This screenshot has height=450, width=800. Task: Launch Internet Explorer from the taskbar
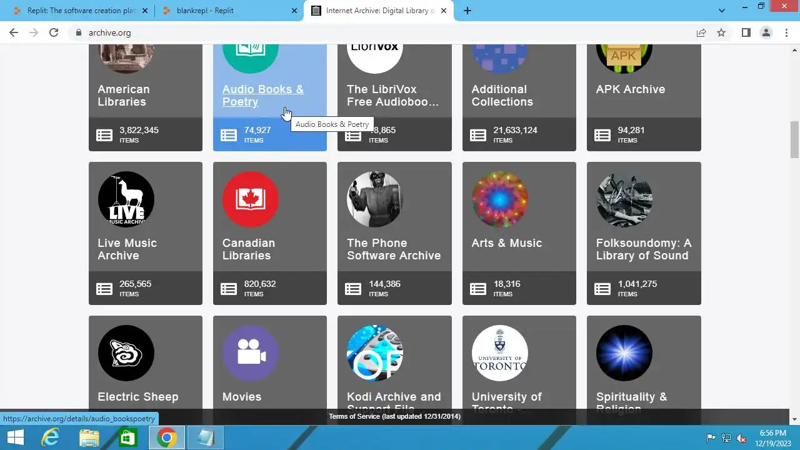50,438
